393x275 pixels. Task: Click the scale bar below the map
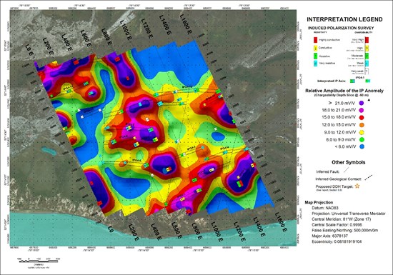click(x=39, y=261)
